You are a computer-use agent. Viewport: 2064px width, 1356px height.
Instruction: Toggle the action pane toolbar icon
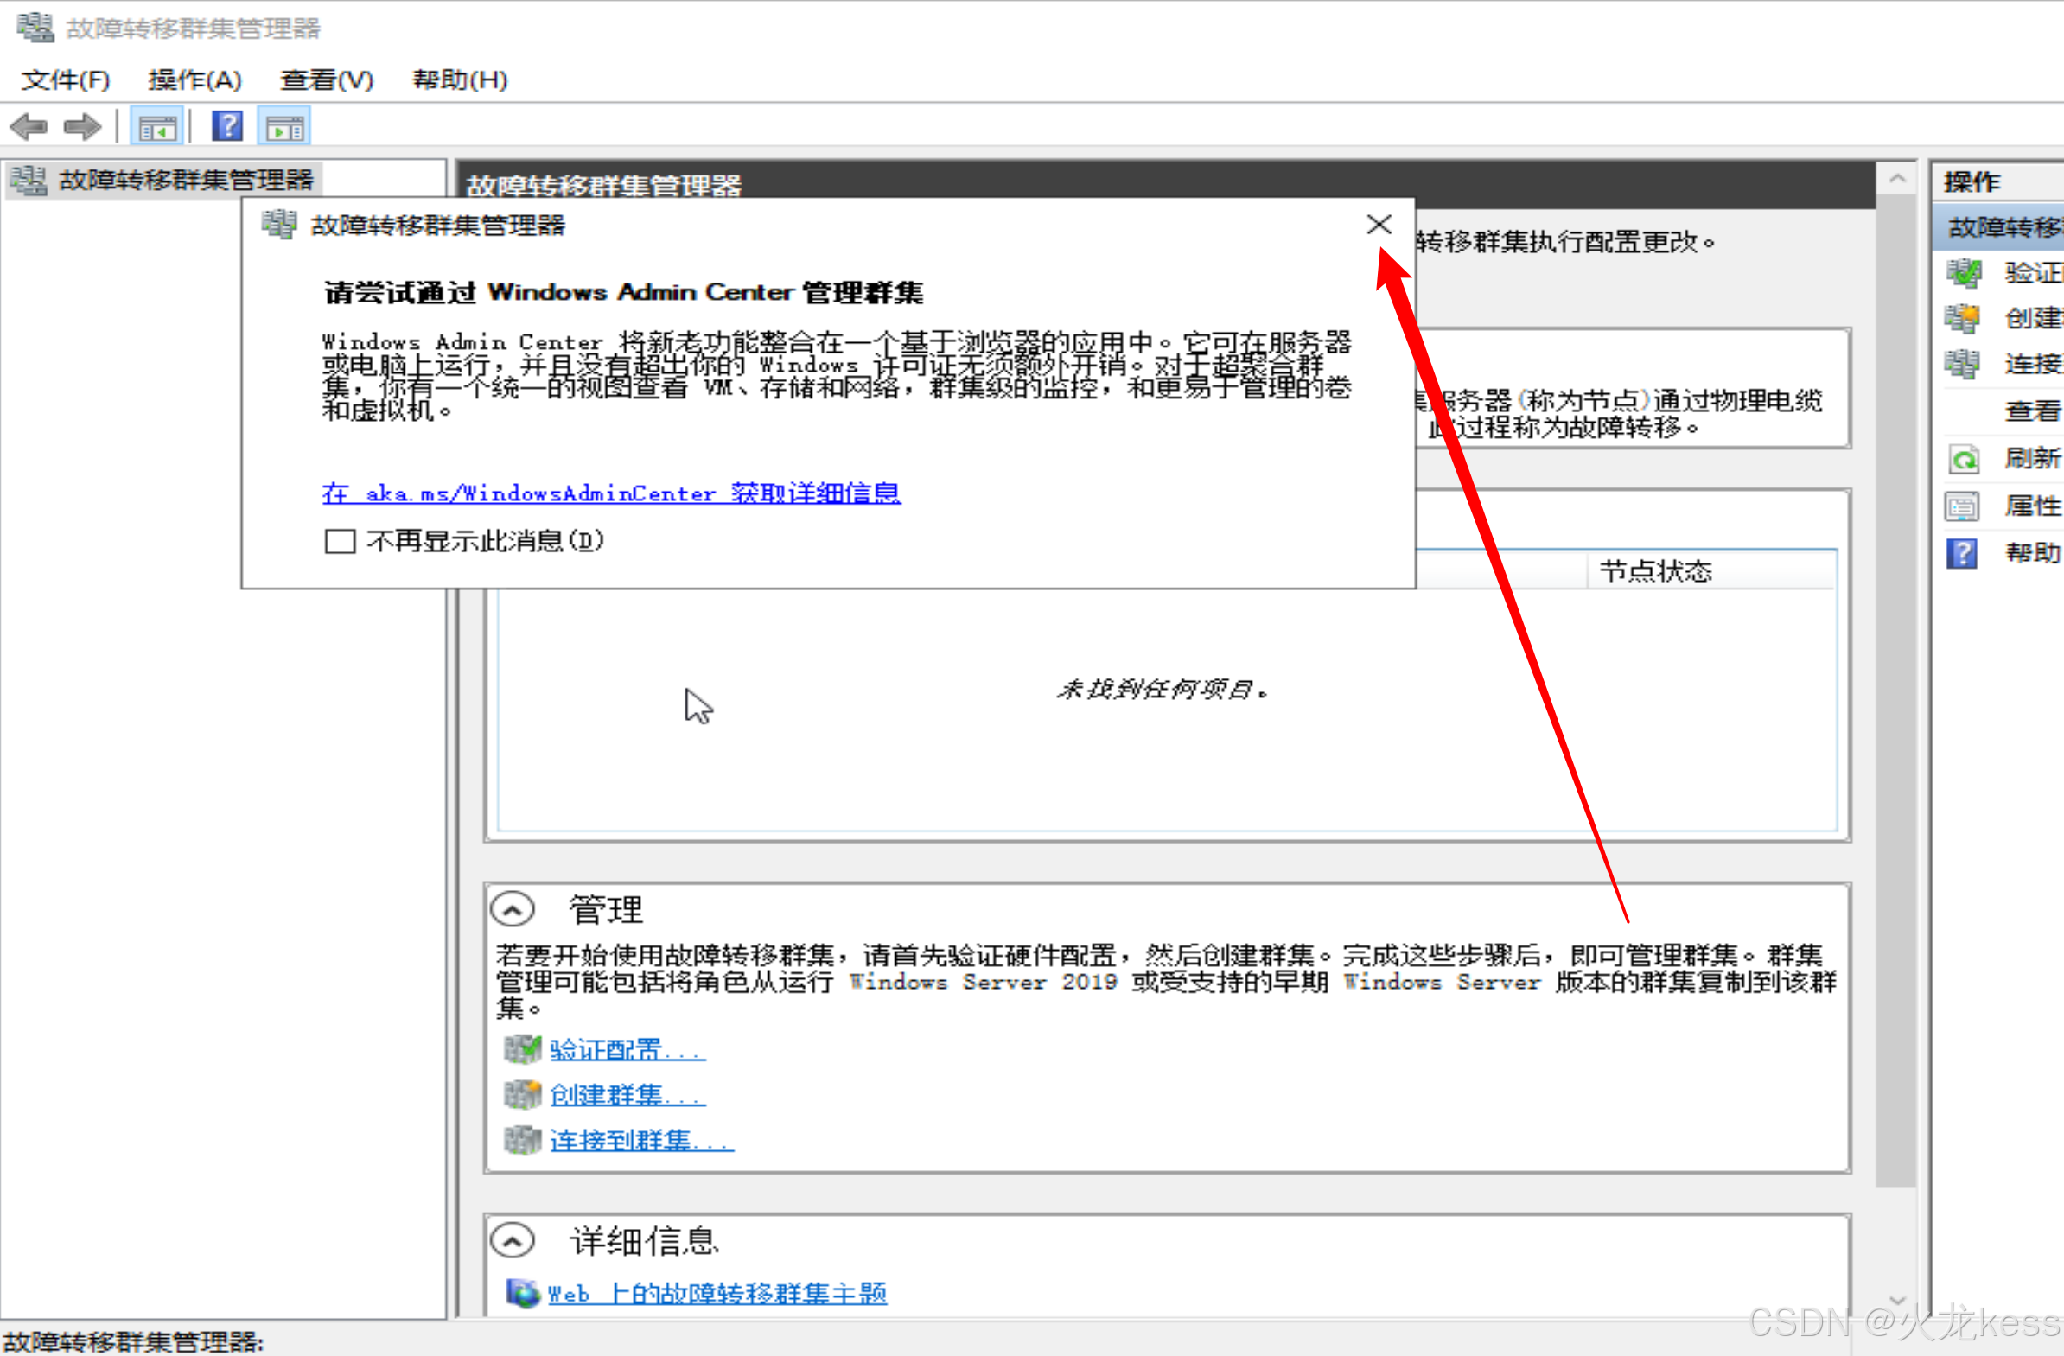[284, 128]
